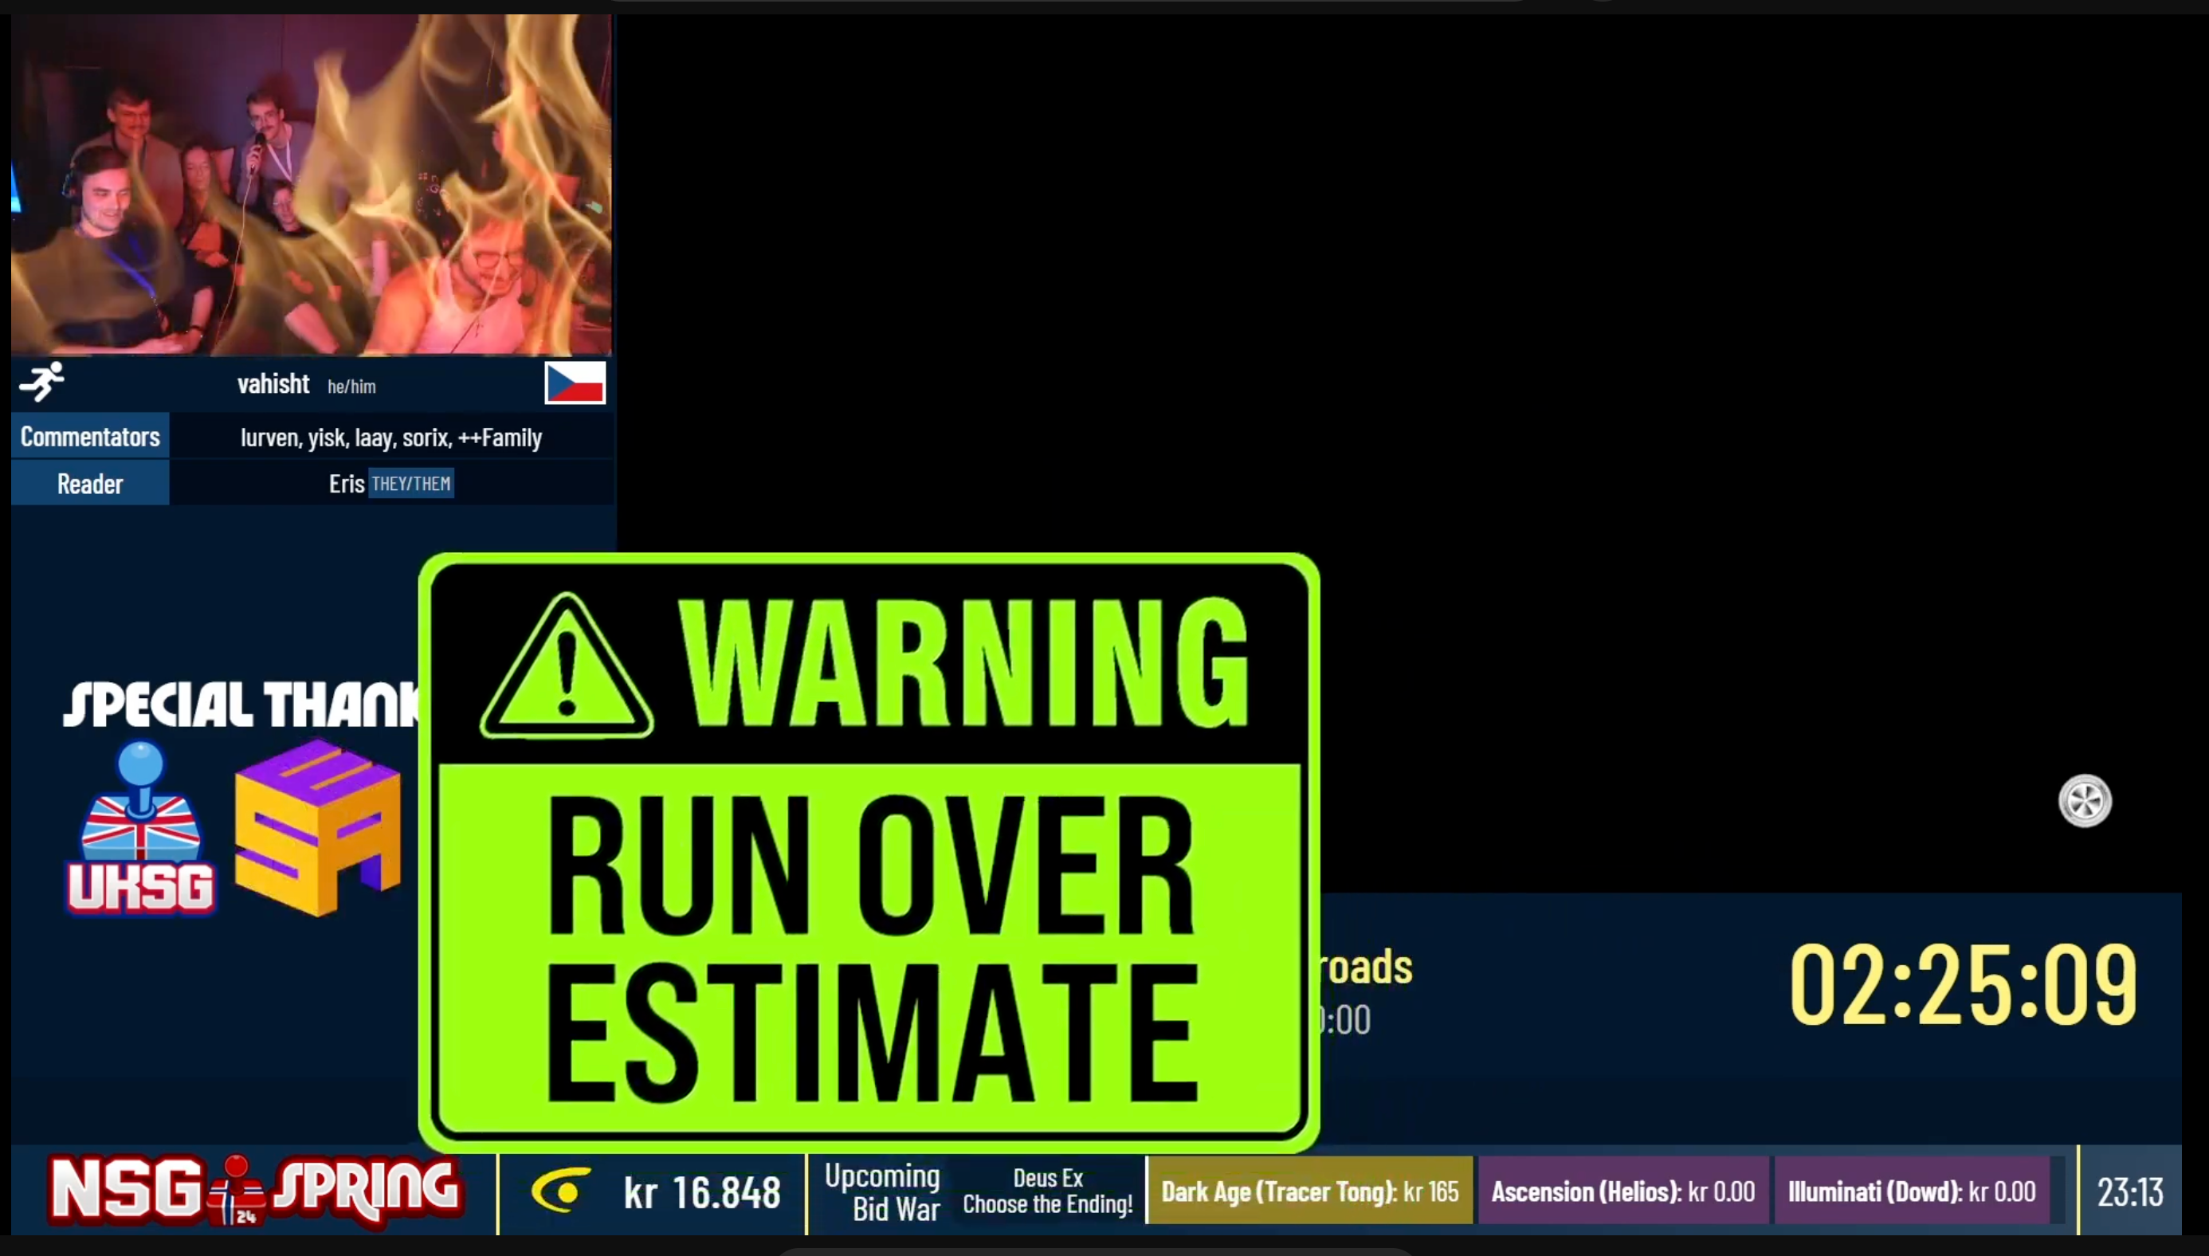The height and width of the screenshot is (1256, 2209).
Task: Click the WARNING headline text
Action: tap(963, 662)
